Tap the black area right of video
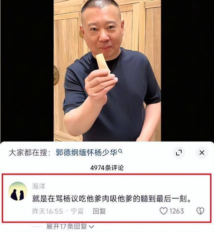Image resolution: width=214 pixels, height=232 pixels. pos(187,71)
